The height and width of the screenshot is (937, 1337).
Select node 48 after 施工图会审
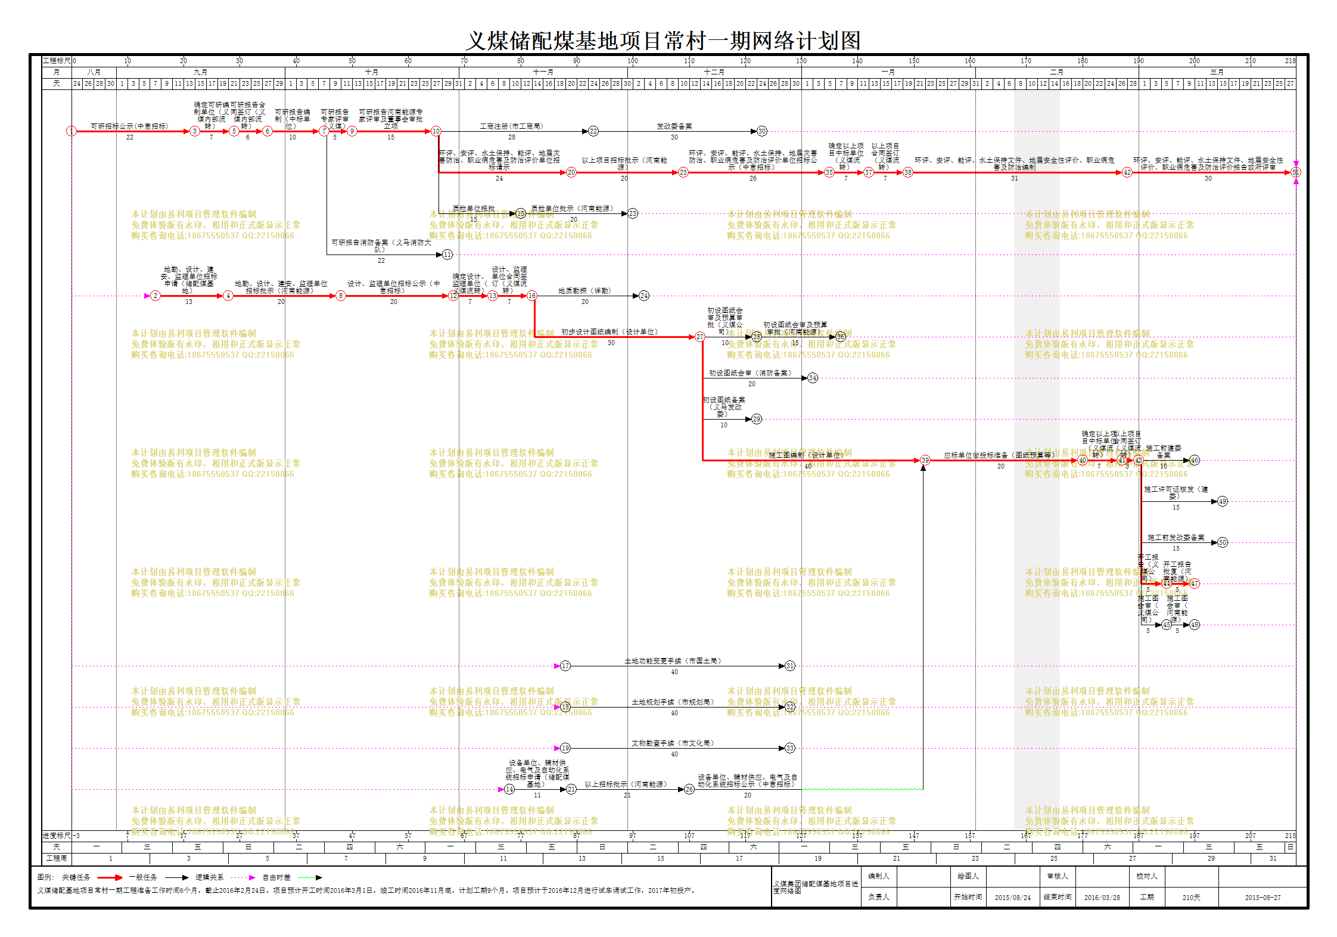pos(1195,625)
